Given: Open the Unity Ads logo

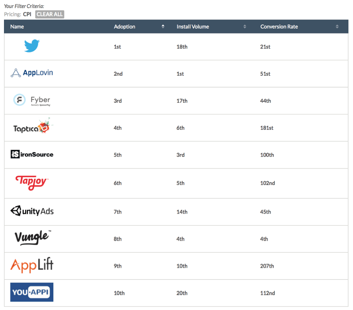Looking at the screenshot, I should click(x=32, y=210).
